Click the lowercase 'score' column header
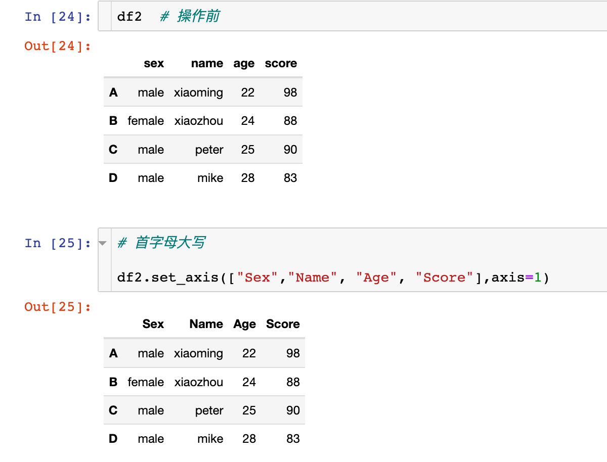 coord(281,63)
